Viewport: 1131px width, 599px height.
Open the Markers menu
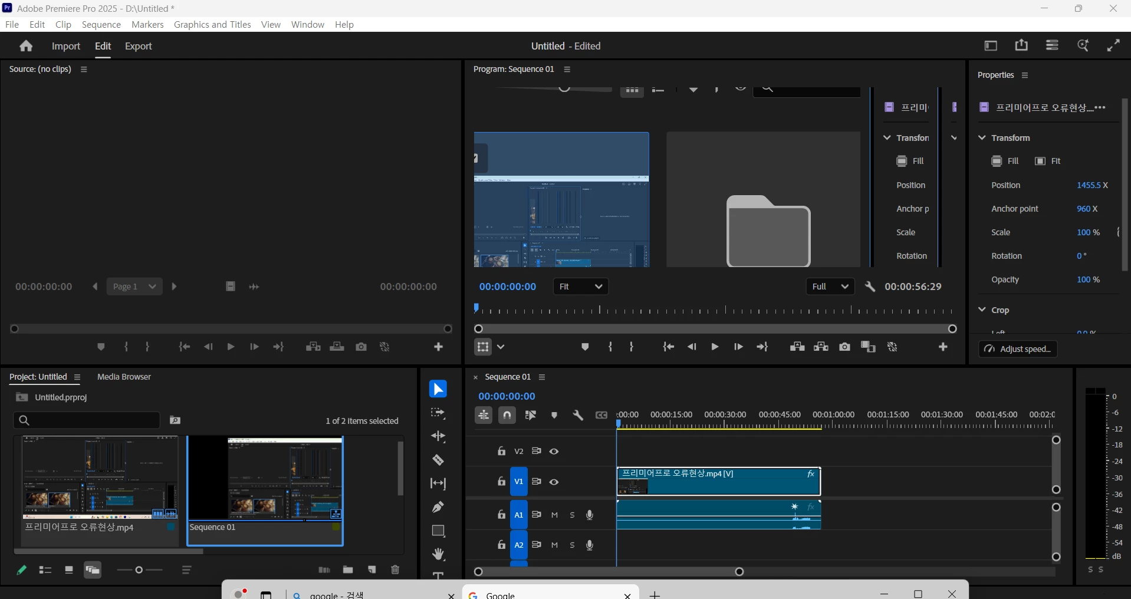147,25
